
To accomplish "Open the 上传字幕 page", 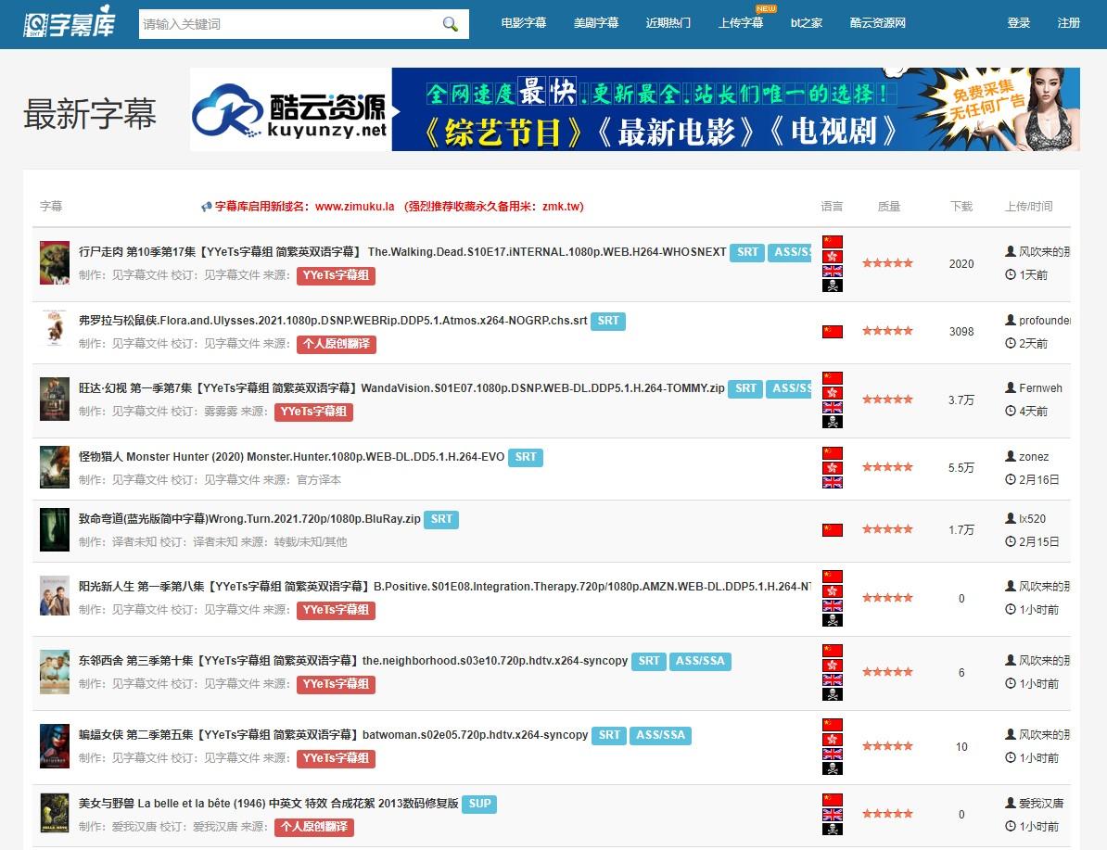I will coord(741,23).
